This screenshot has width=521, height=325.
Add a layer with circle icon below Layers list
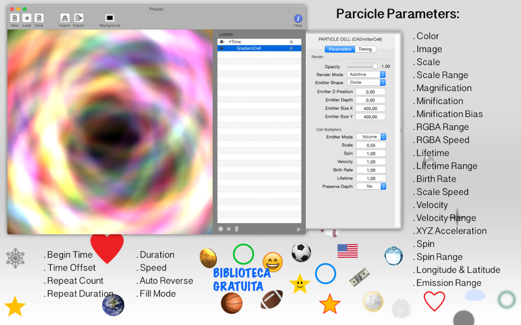[x=221, y=229]
